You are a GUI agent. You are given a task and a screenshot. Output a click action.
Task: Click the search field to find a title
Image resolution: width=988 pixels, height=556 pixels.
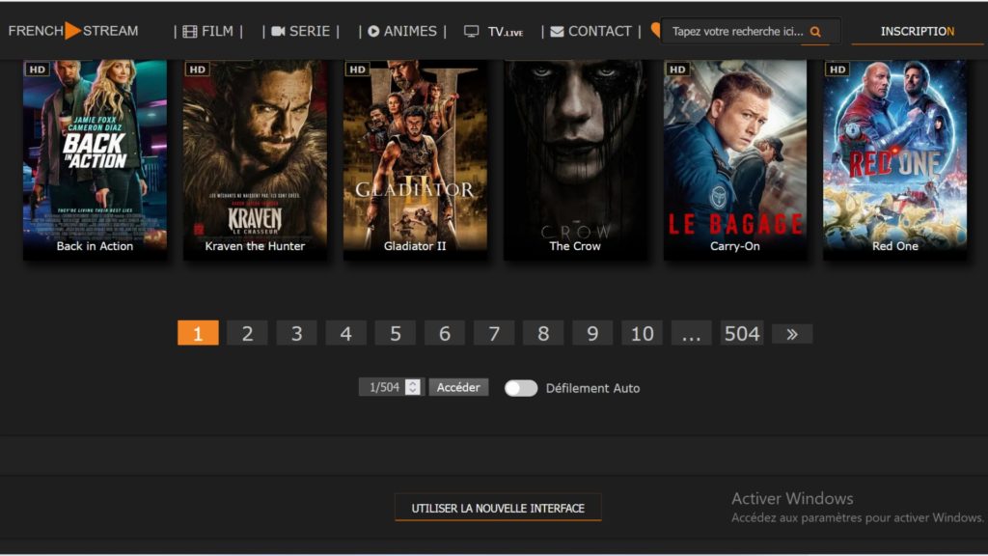coord(737,32)
